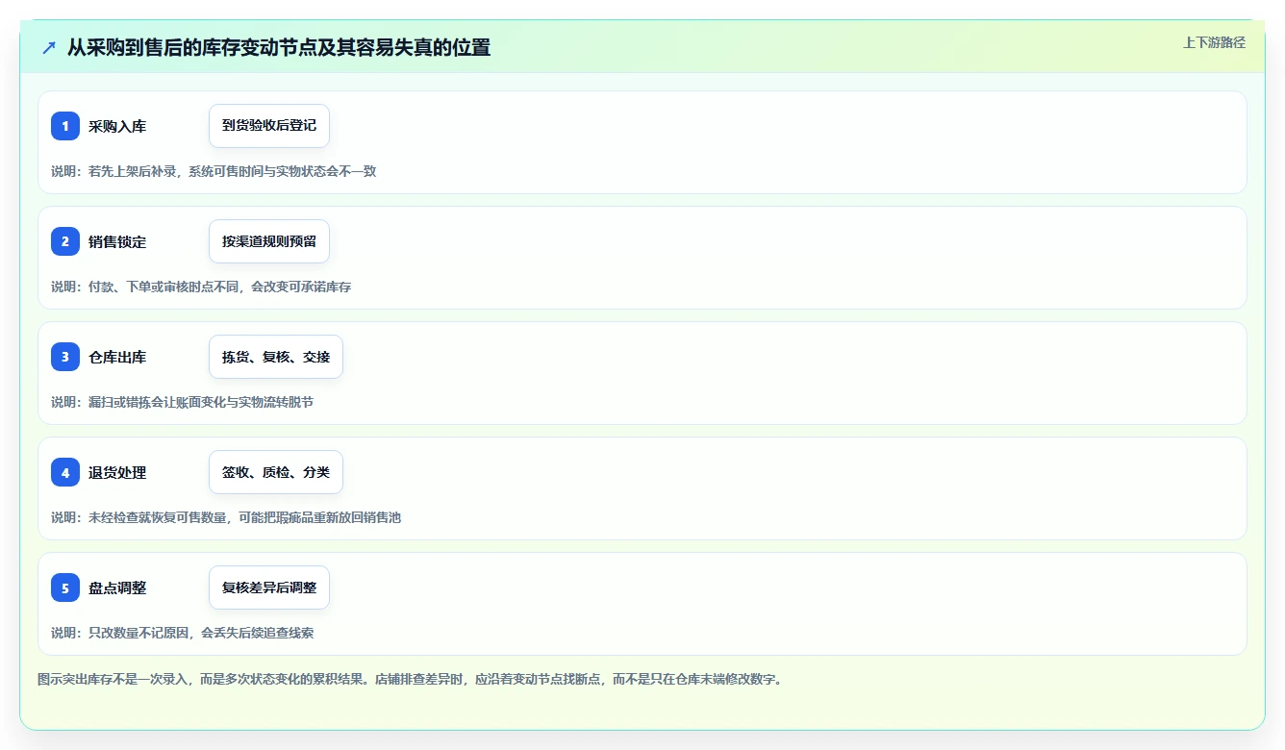
Task: Click the 按渠道规则预留 chip
Action: (x=269, y=241)
